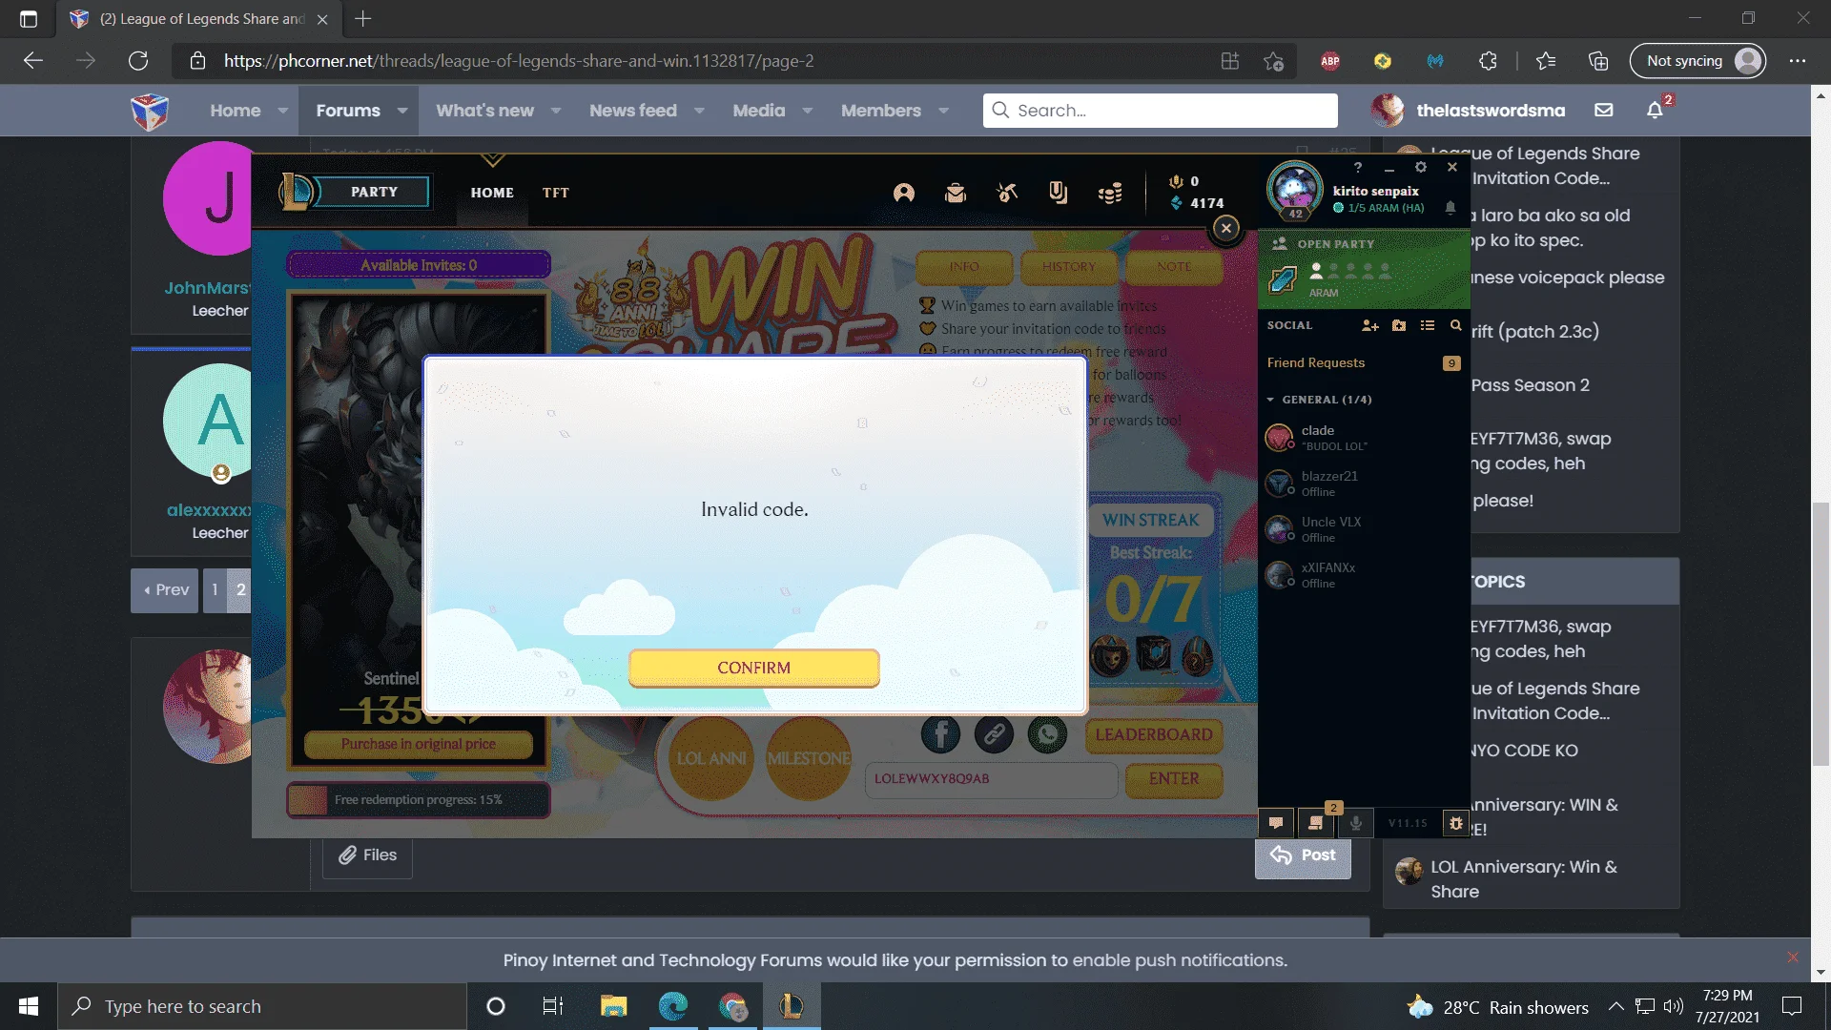Switch to the TFT tab

click(x=555, y=193)
